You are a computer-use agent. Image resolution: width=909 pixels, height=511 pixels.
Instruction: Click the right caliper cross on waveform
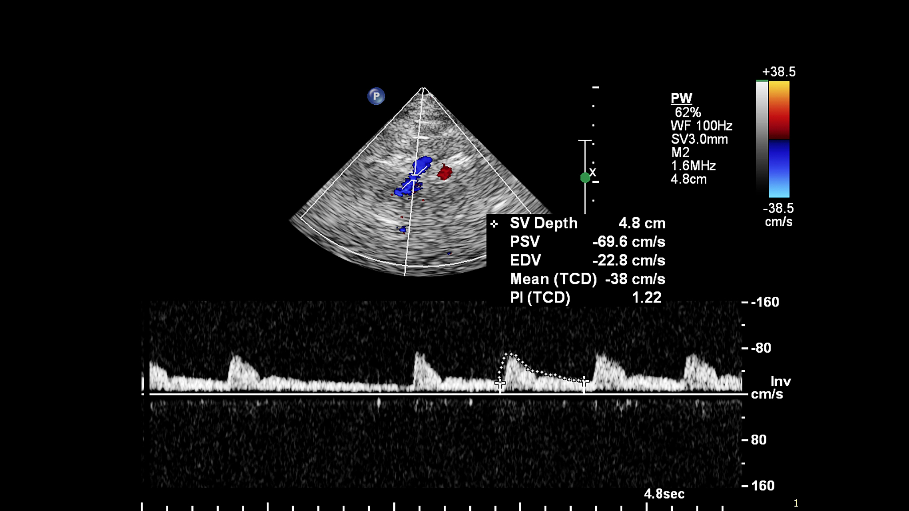click(x=585, y=381)
